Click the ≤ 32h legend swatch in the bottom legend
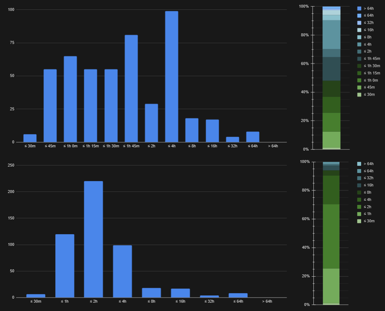This screenshot has width=385, height=311. 359,178
